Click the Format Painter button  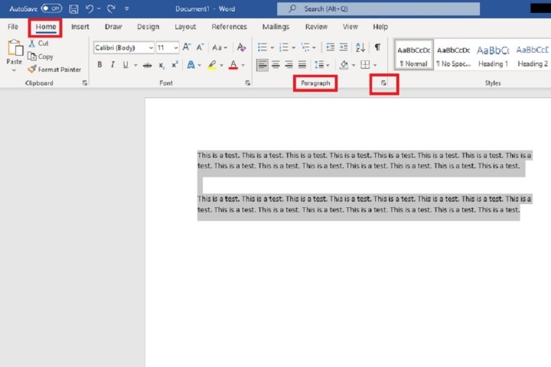[x=54, y=70]
